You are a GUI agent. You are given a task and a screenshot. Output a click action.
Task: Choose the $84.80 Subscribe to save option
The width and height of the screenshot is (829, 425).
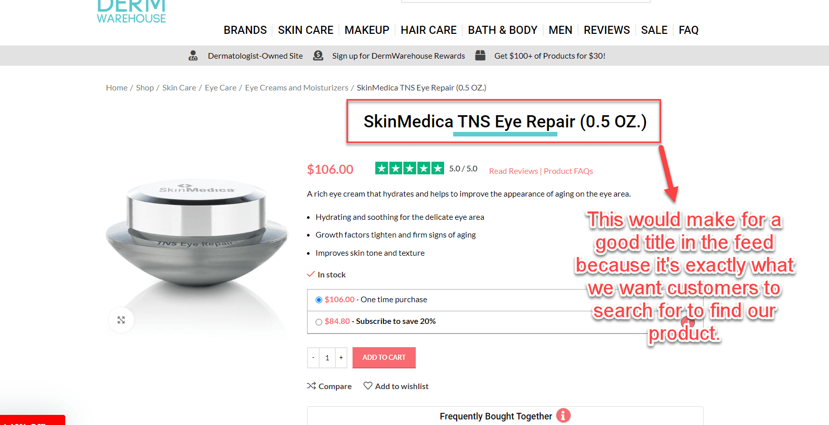click(319, 322)
